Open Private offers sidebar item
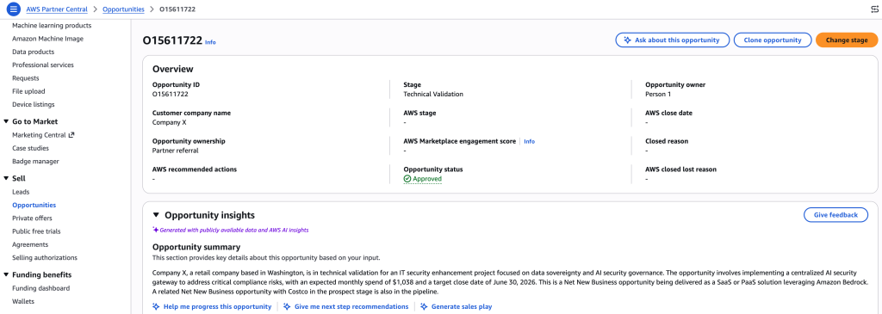882x314 pixels. (32, 218)
